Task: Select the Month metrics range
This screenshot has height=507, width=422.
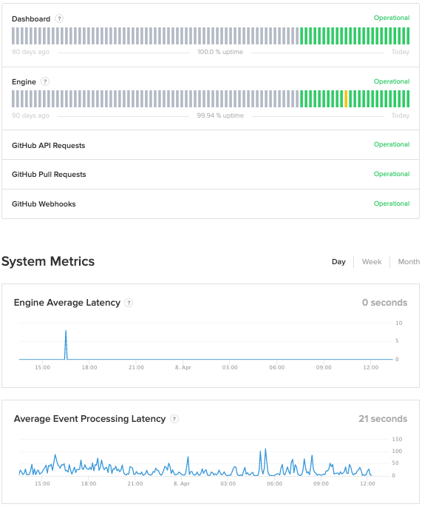Action: 409,261
